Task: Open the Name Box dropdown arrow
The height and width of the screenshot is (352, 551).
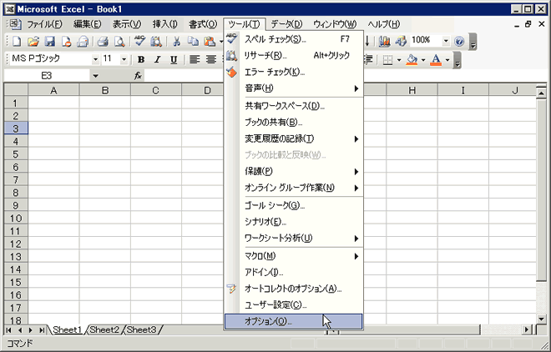Action: [x=95, y=75]
